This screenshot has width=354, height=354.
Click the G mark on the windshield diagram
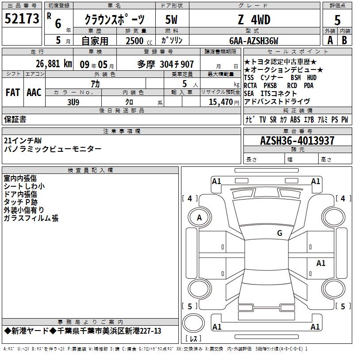tap(280, 233)
